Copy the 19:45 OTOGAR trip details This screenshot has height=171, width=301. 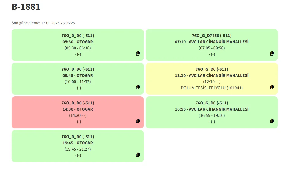(x=138, y=155)
